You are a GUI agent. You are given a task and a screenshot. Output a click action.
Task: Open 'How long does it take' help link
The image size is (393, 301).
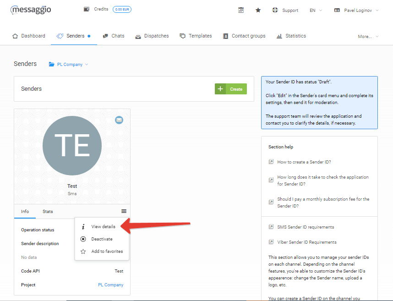coord(323,181)
